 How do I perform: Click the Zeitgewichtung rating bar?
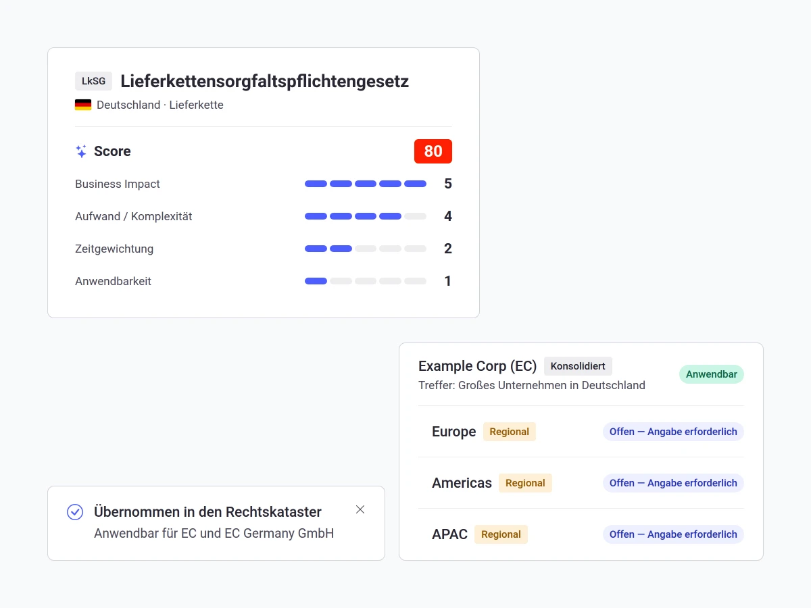click(366, 249)
